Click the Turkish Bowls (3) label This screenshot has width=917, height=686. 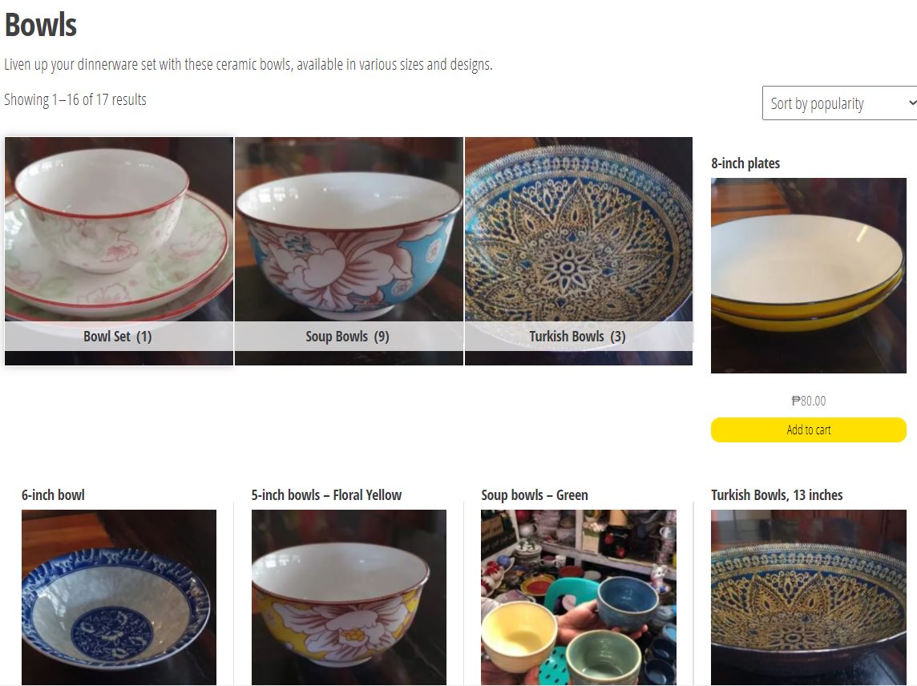point(577,337)
